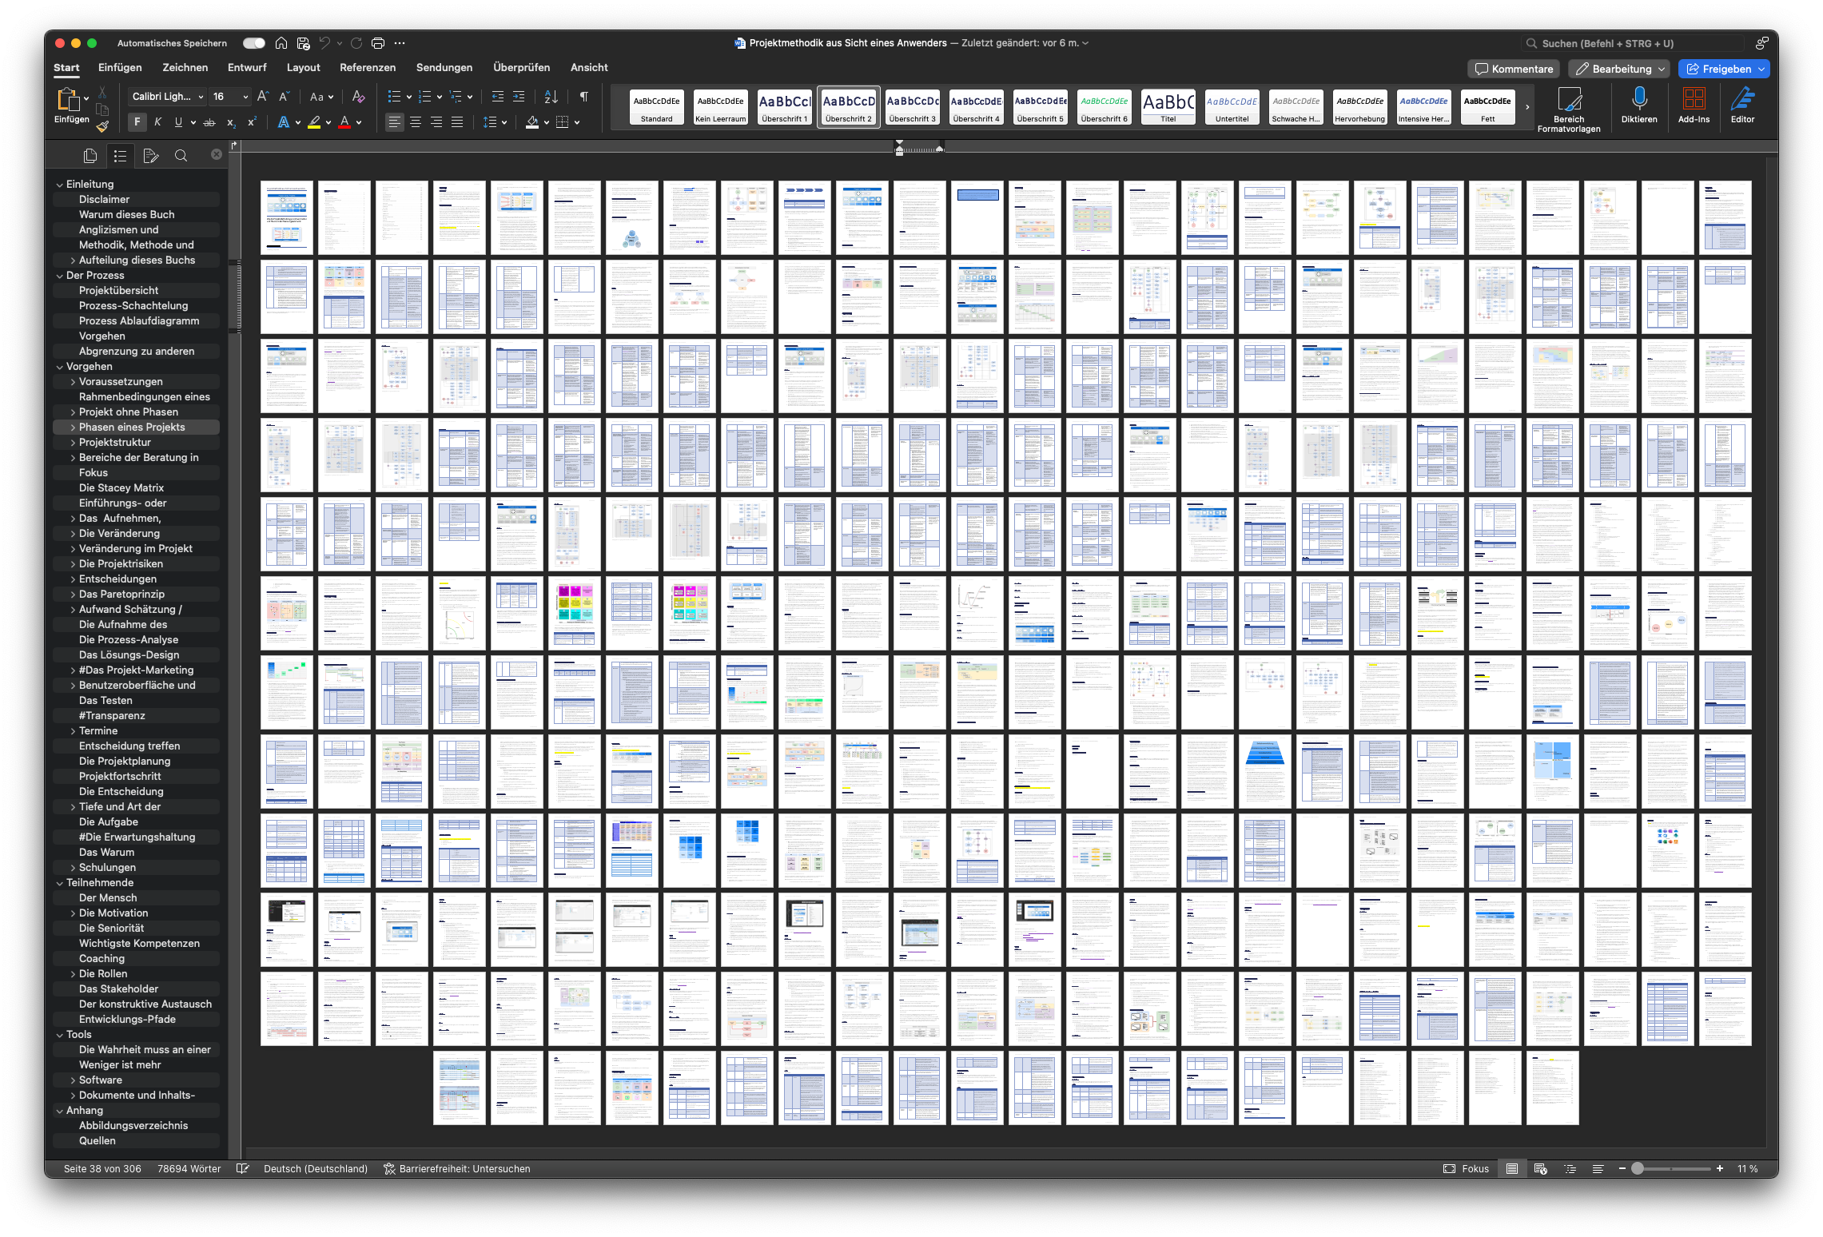Image resolution: width=1823 pixels, height=1237 pixels.
Task: Click the zoom slider in status bar
Action: click(1638, 1168)
